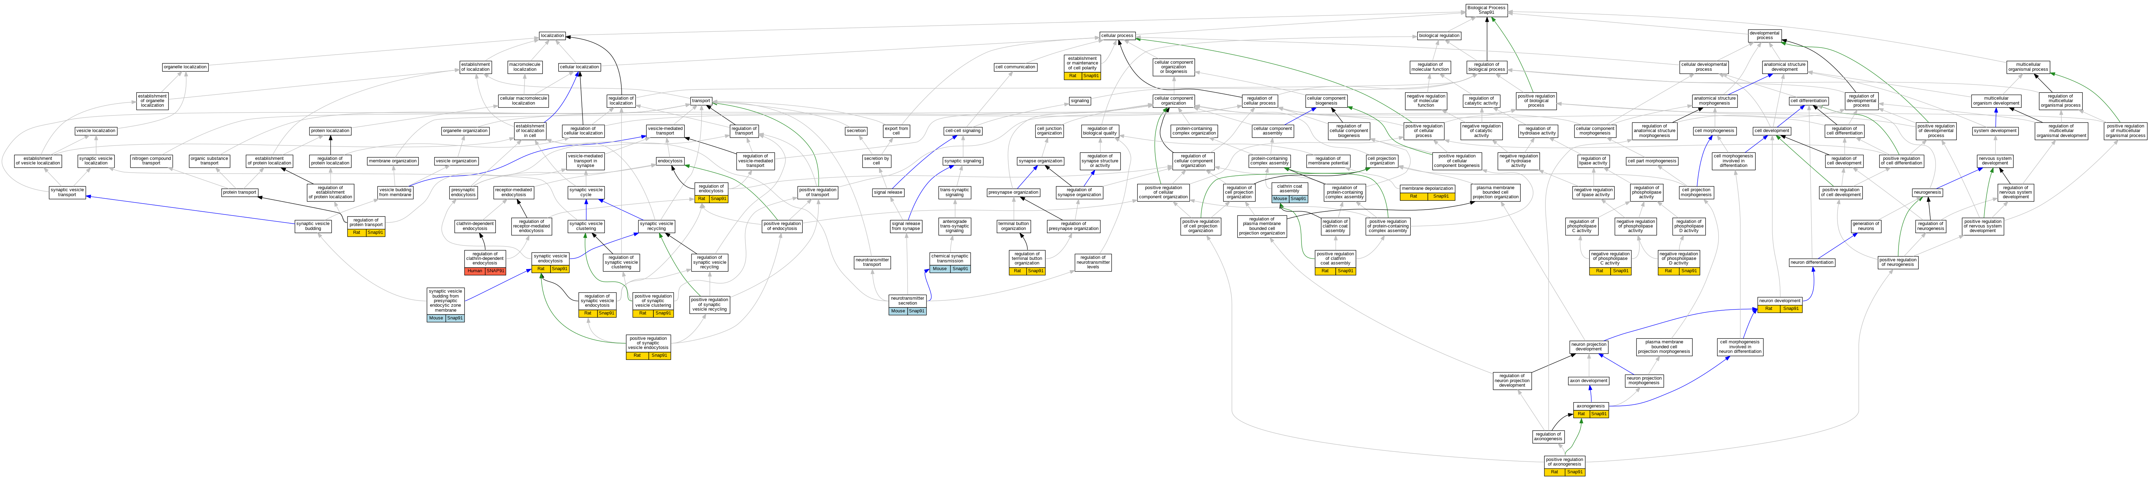Click the "nitrogen compound transport" node
The image size is (2153, 480).
click(151, 161)
